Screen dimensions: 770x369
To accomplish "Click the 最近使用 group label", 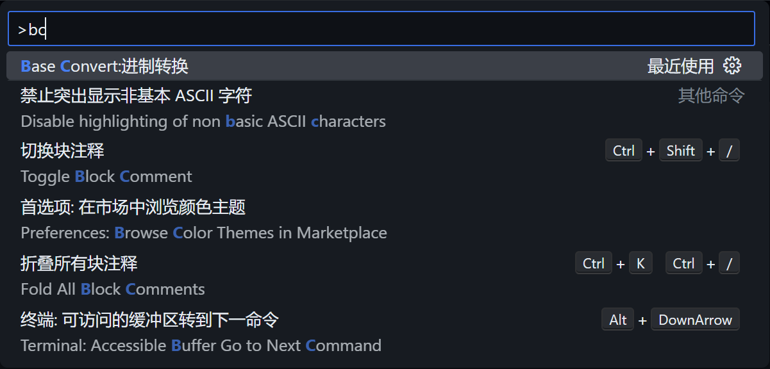I will coord(680,66).
